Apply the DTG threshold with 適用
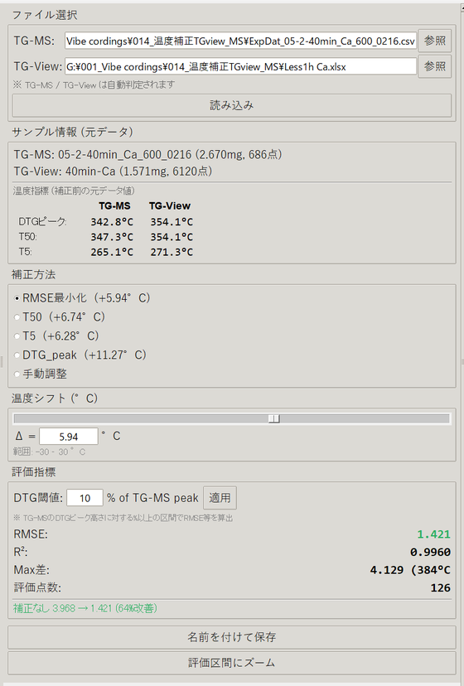This screenshot has width=464, height=686. (220, 498)
